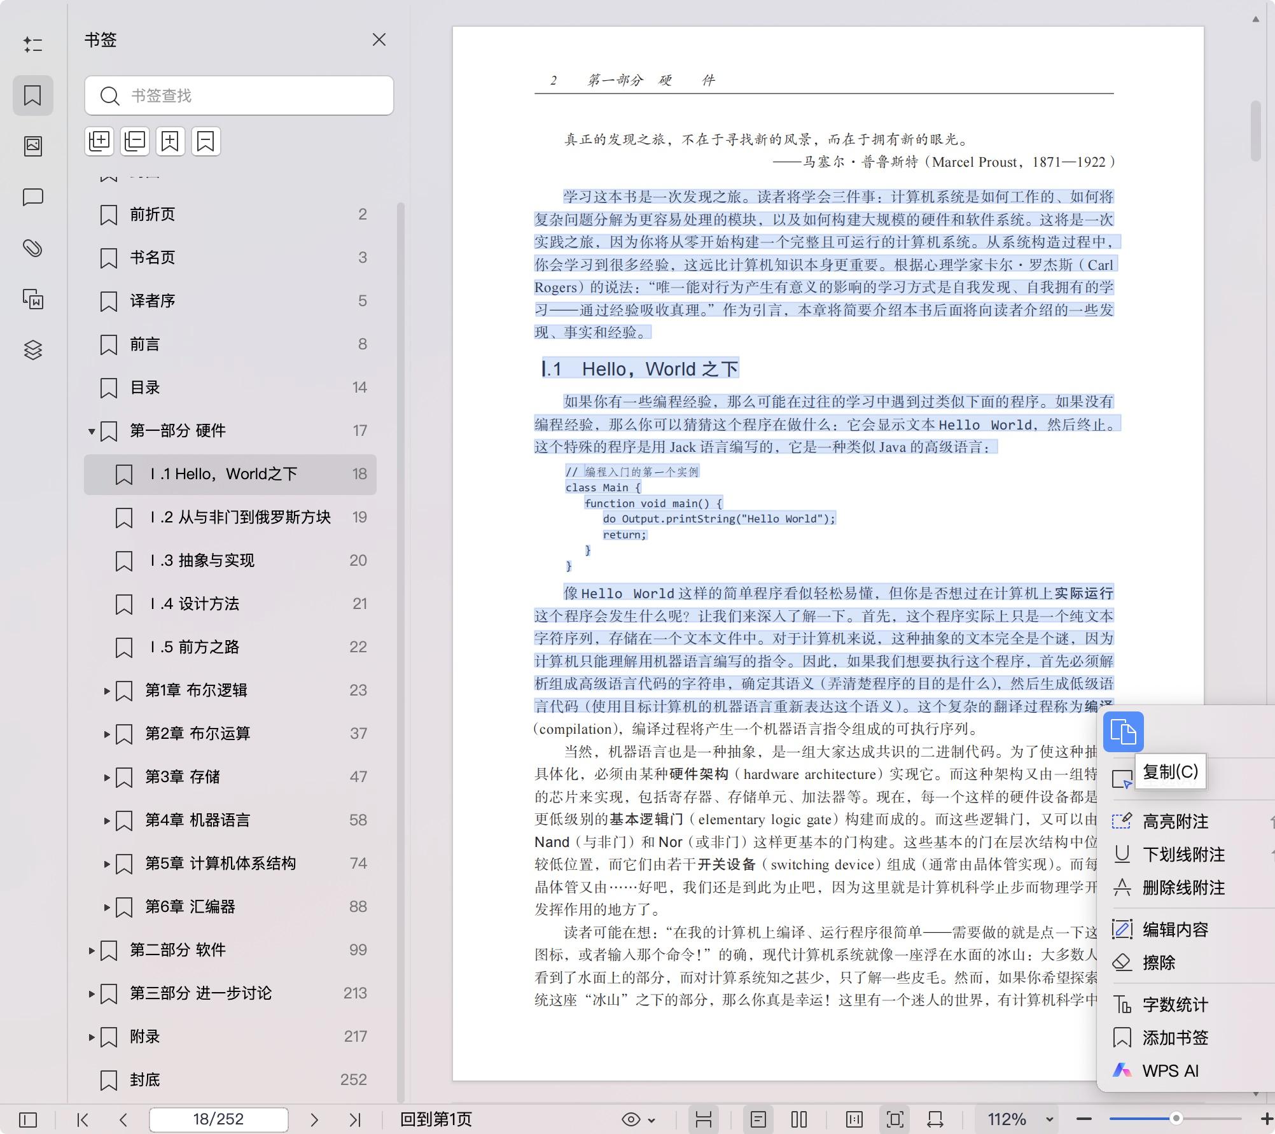Jump to the last page icon

click(356, 1119)
